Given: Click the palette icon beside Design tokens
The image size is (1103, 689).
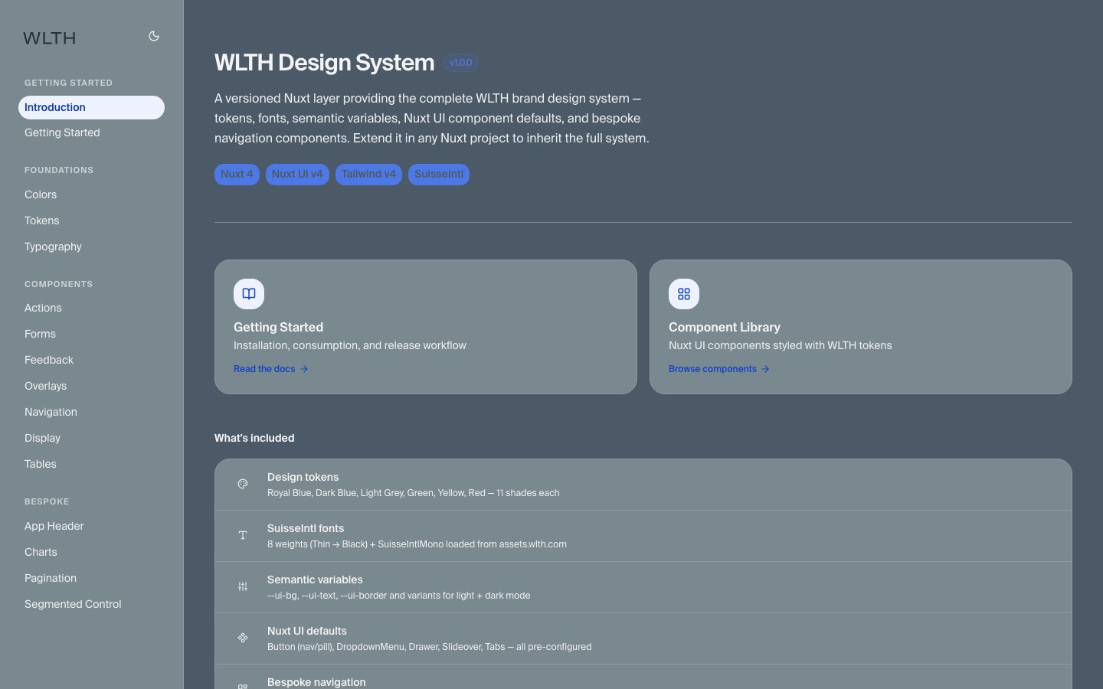Looking at the screenshot, I should 243,484.
